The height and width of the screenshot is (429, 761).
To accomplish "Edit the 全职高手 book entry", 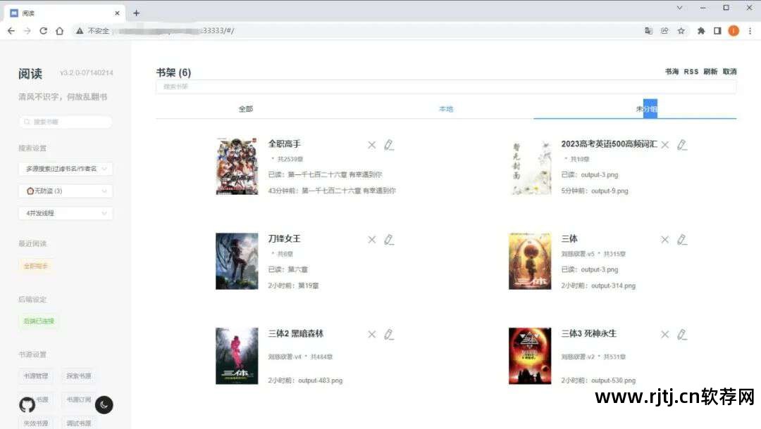I will (x=389, y=145).
